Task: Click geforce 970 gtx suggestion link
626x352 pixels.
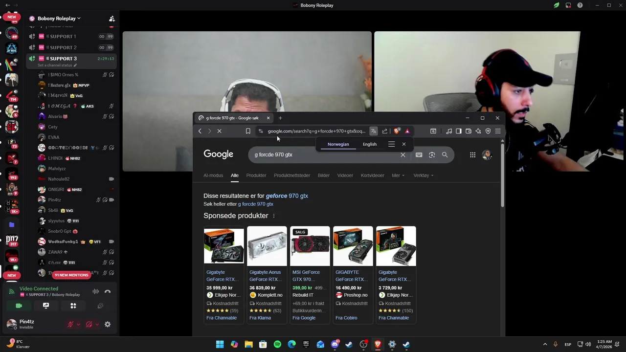Action: click(x=287, y=196)
